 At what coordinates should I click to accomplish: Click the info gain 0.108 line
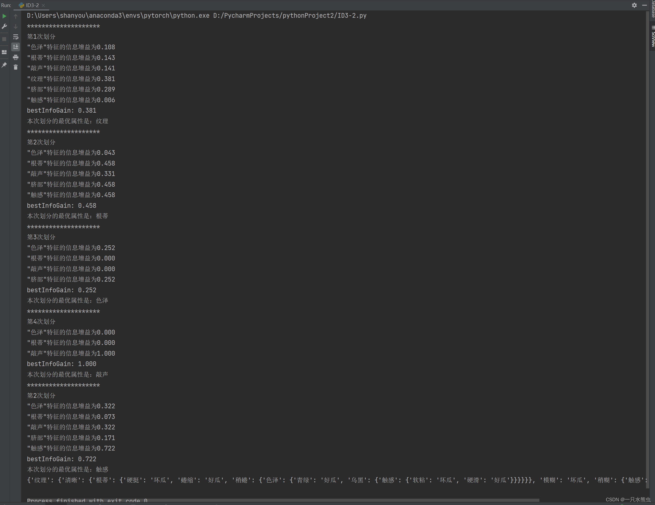71,47
